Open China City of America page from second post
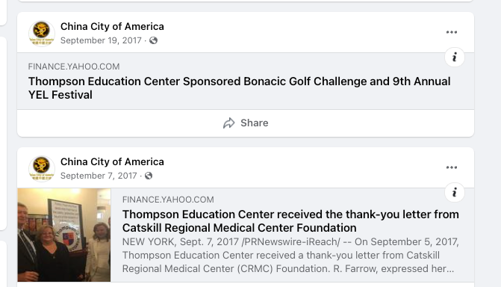Viewport: 501px width, 287px height. click(112, 162)
